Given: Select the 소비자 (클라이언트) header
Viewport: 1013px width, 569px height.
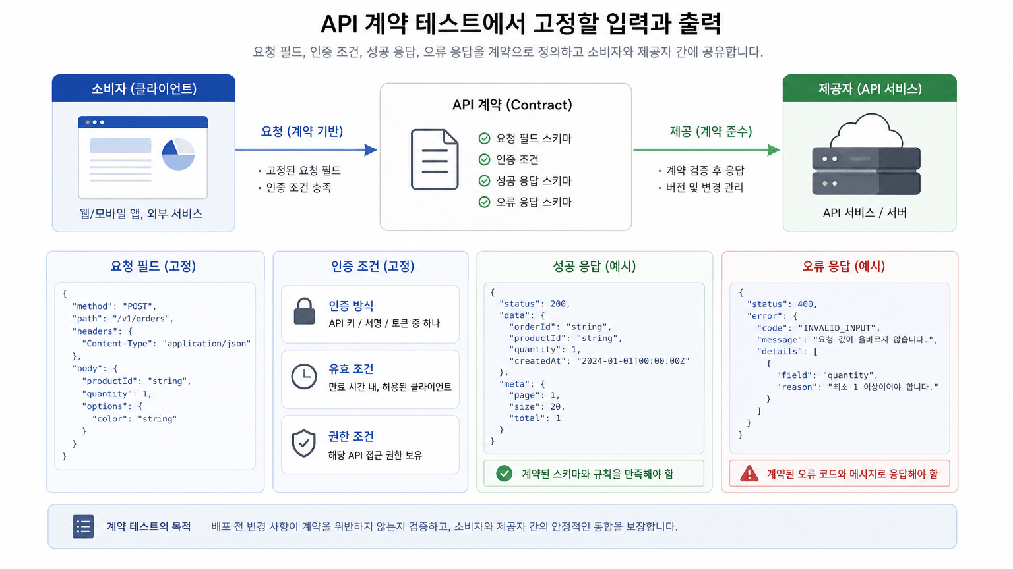Looking at the screenshot, I should (144, 88).
